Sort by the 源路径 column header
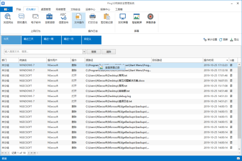The image size is (242, 161). click(x=118, y=60)
